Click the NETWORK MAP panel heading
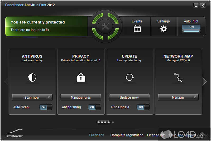This screenshot has width=211, height=141. click(178, 56)
